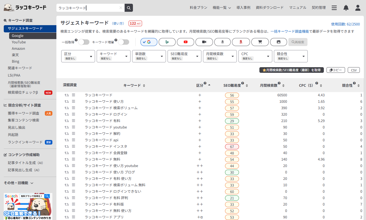Click the SEO難易度 column help icon
Image resolution: width=366 pixels, height=220 pixels.
(x=243, y=83)
